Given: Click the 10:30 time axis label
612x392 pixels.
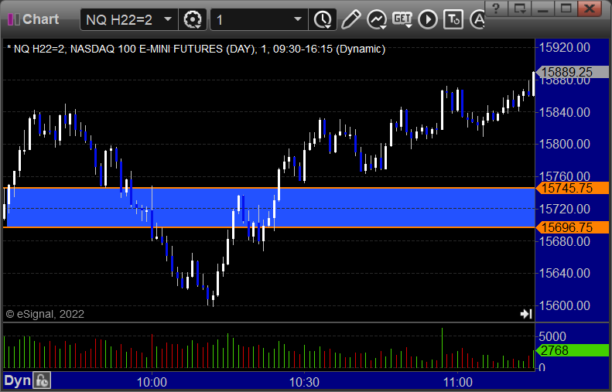Looking at the screenshot, I should pos(304,382).
